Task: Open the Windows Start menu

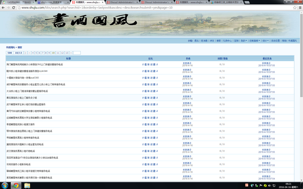Action: pos(5,185)
